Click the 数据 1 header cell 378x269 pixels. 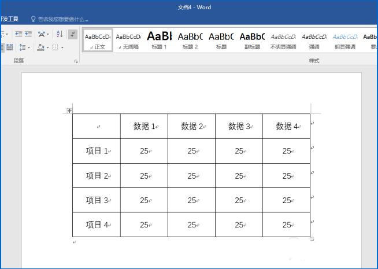pos(144,126)
